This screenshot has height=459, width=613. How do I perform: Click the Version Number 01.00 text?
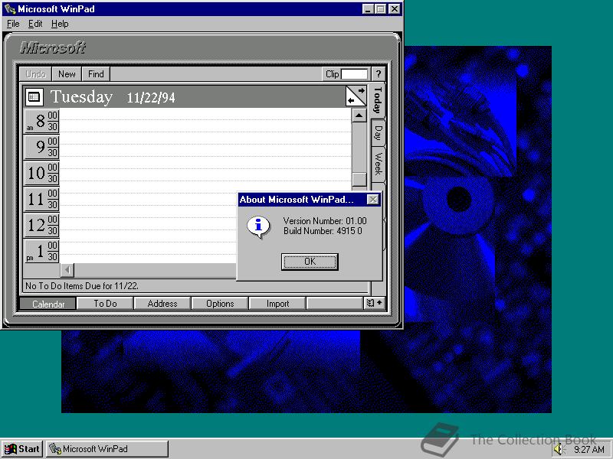click(x=325, y=221)
